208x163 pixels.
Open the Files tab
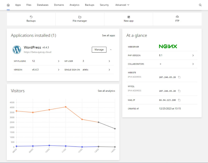click(x=29, y=5)
